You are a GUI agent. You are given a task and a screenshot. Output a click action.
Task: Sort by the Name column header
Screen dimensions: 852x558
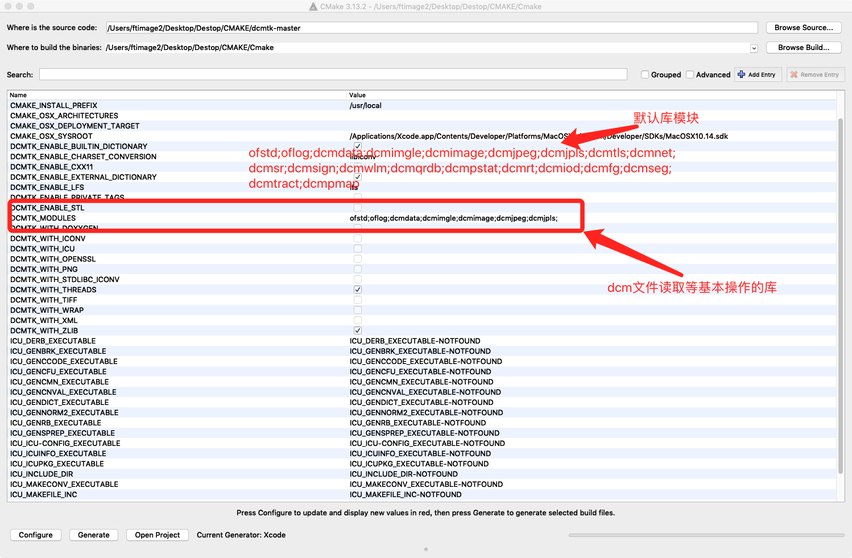click(x=177, y=95)
